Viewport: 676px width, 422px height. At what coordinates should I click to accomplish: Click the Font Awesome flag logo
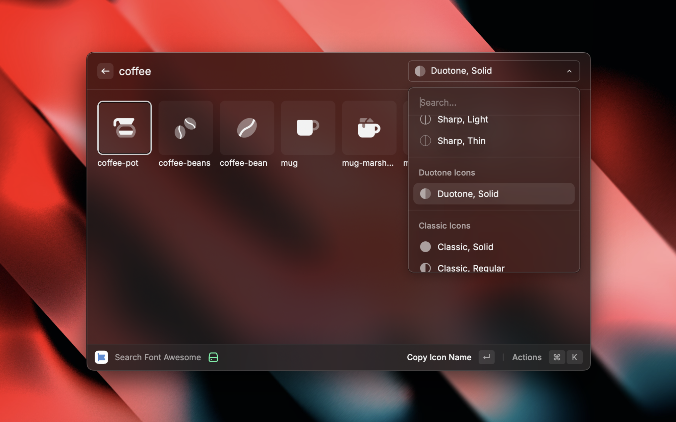tap(101, 357)
